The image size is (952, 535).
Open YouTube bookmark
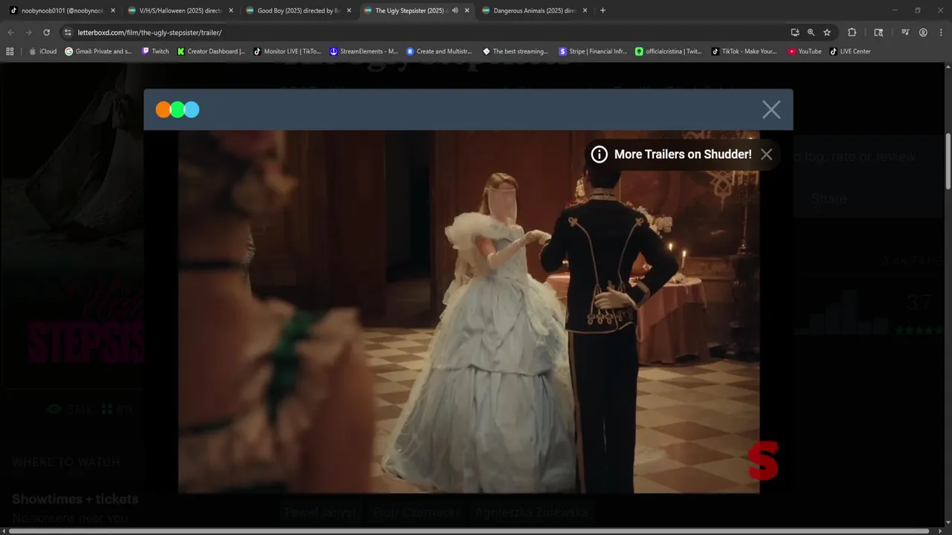click(805, 51)
